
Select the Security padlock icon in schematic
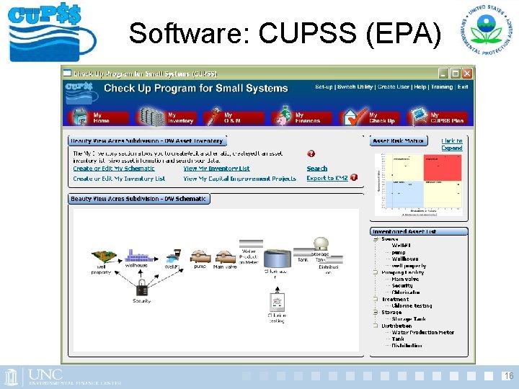point(142,287)
